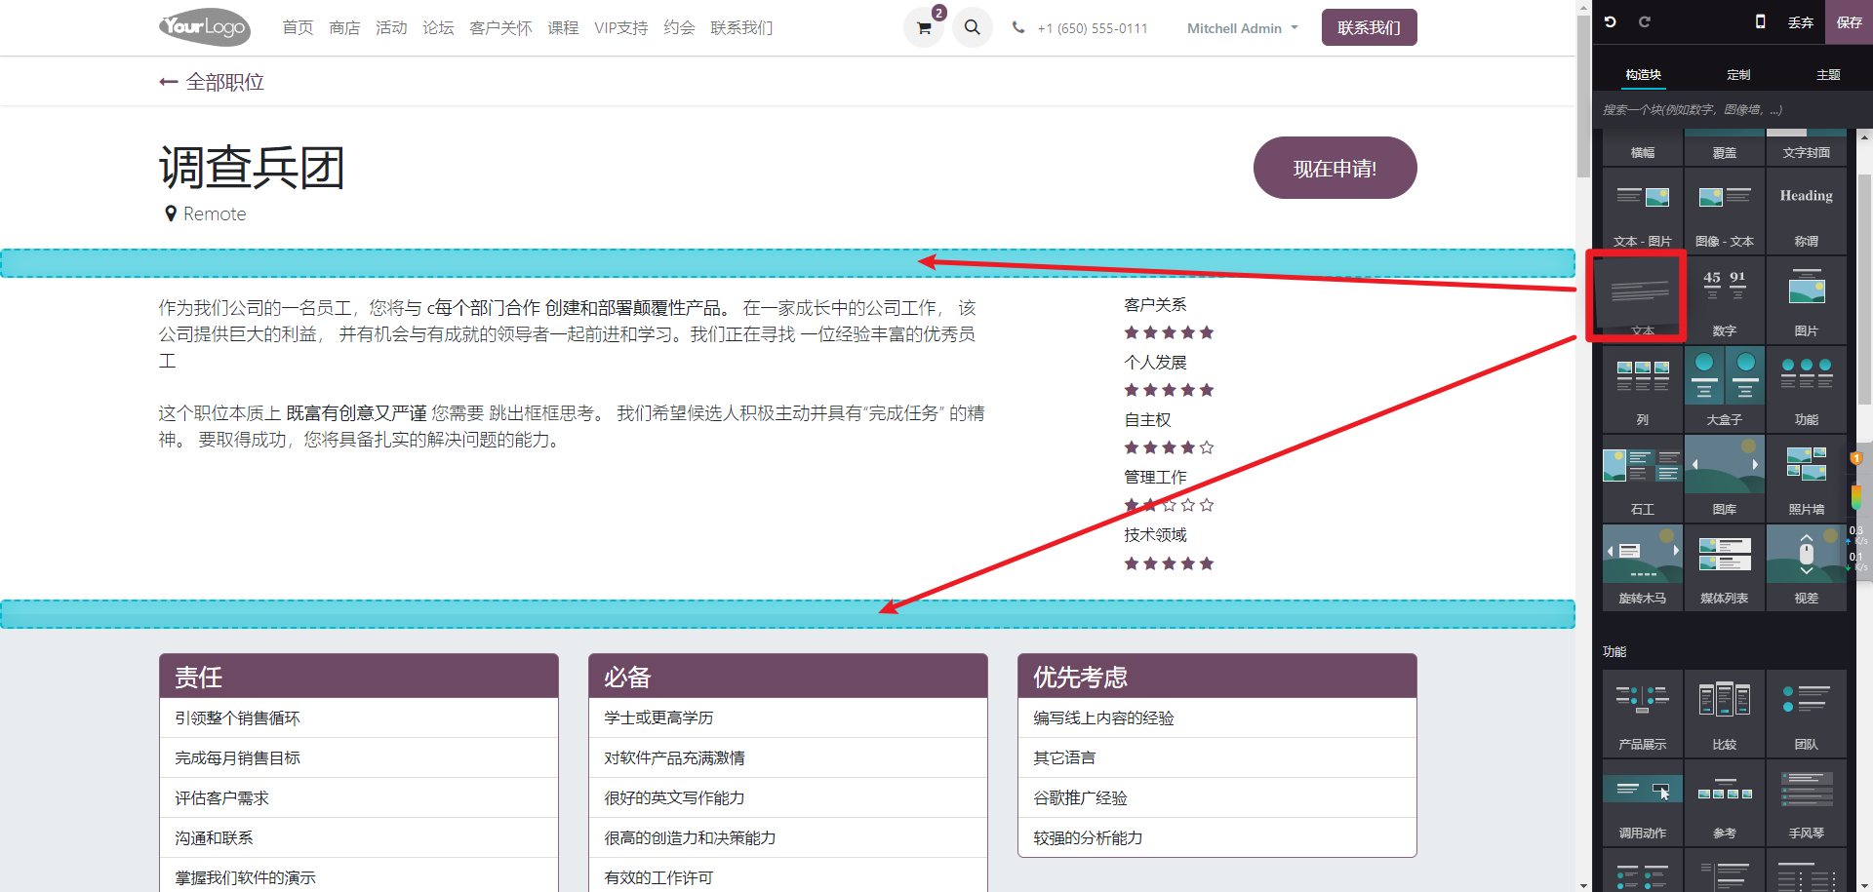
Task: Select the 功能 features block with three dots
Action: click(1807, 390)
